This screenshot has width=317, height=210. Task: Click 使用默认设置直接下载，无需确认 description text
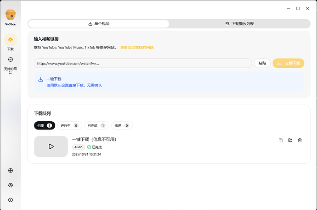point(74,86)
